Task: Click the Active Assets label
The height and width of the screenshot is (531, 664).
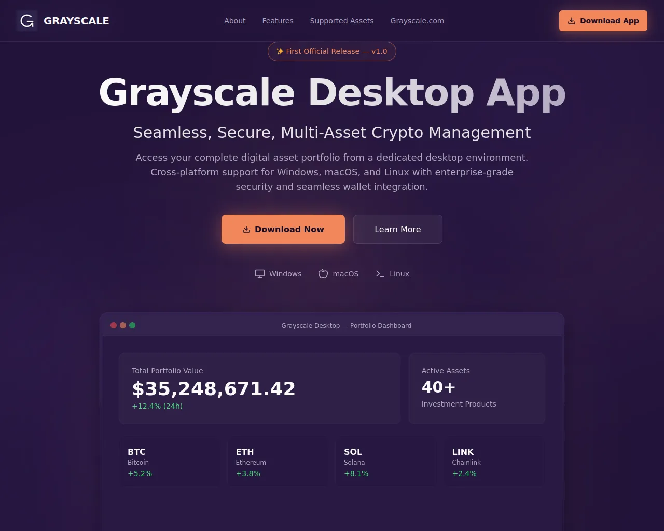Action: click(446, 371)
